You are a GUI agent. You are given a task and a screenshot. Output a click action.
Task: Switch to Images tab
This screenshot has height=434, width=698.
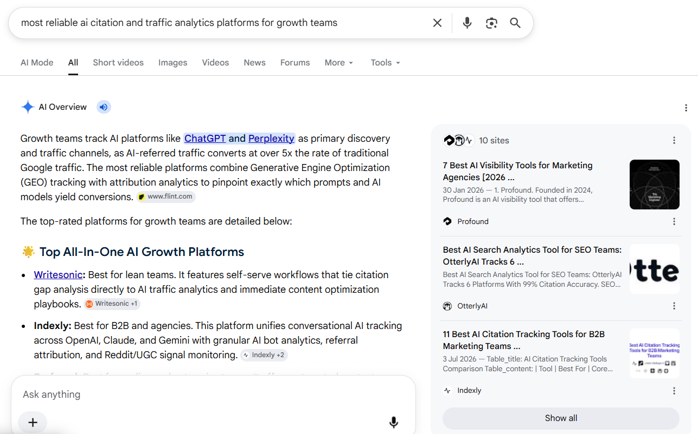(173, 63)
